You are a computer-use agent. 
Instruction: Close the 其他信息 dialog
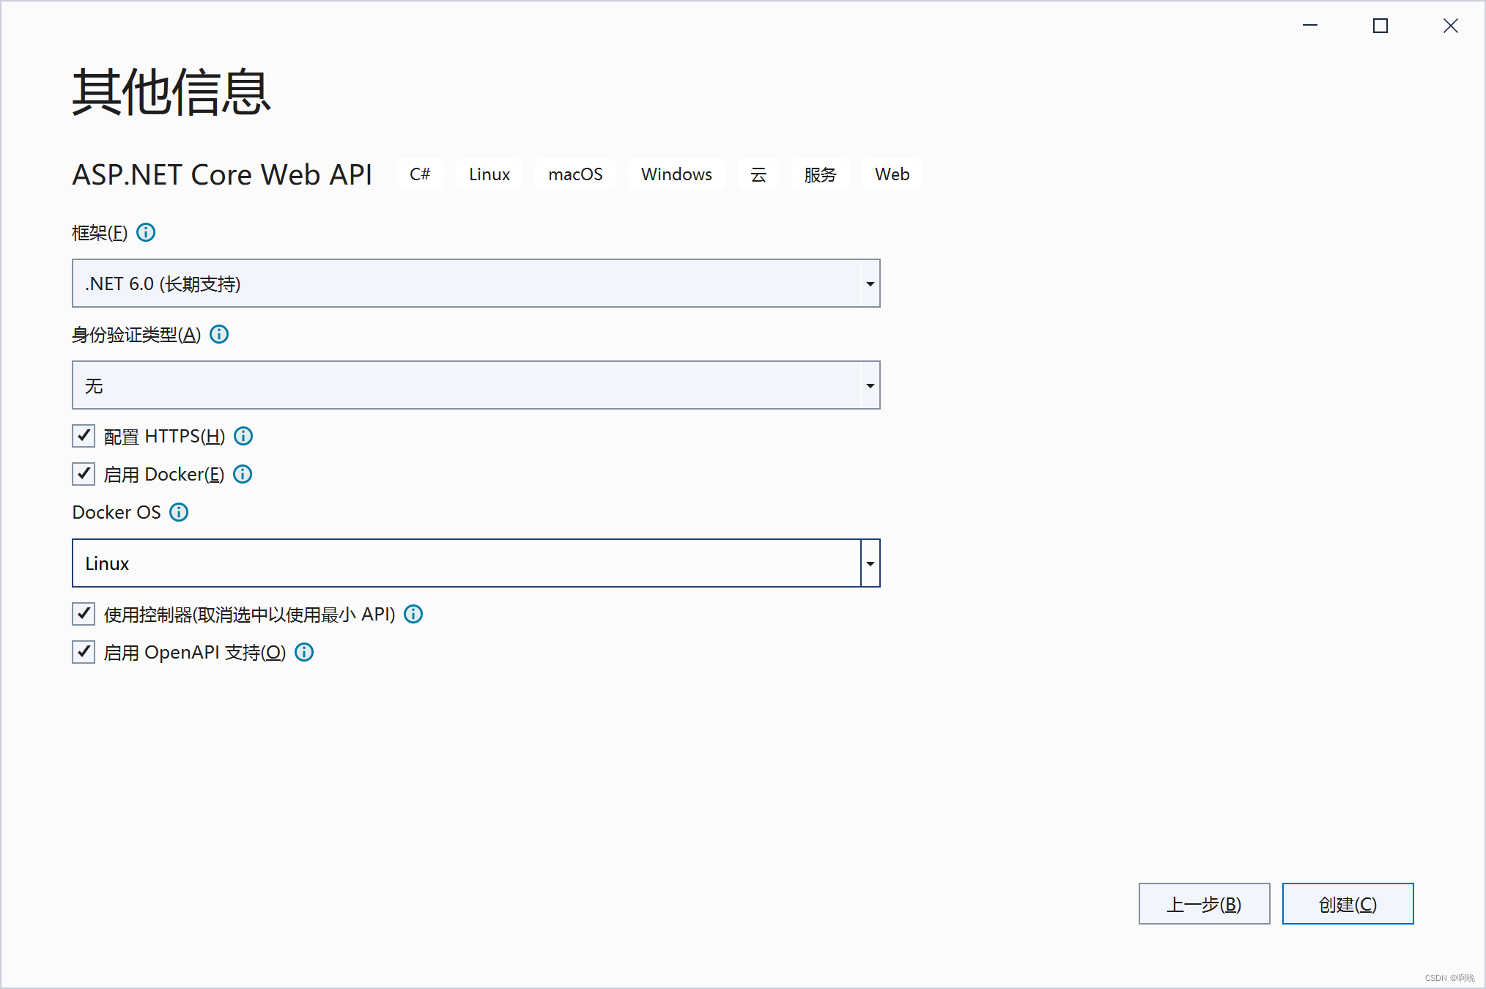(1451, 26)
